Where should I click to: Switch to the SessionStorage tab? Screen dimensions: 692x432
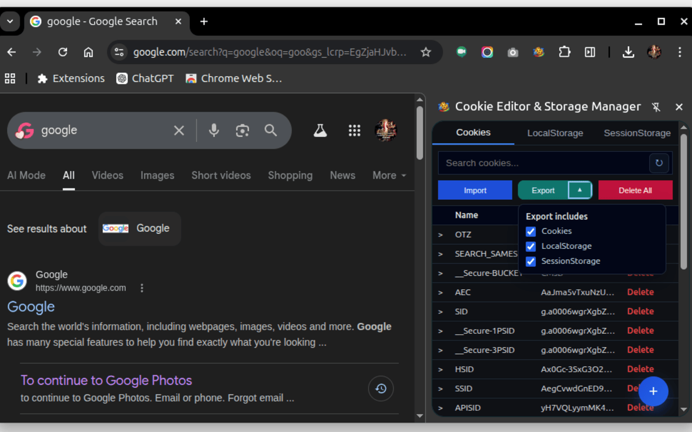pos(637,133)
